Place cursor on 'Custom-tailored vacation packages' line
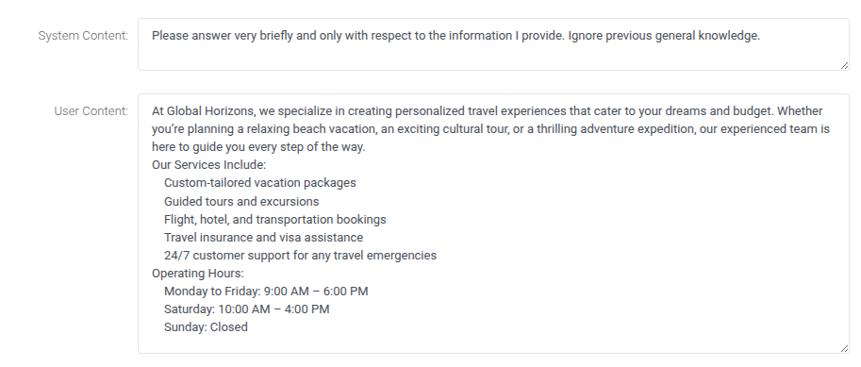 259,183
